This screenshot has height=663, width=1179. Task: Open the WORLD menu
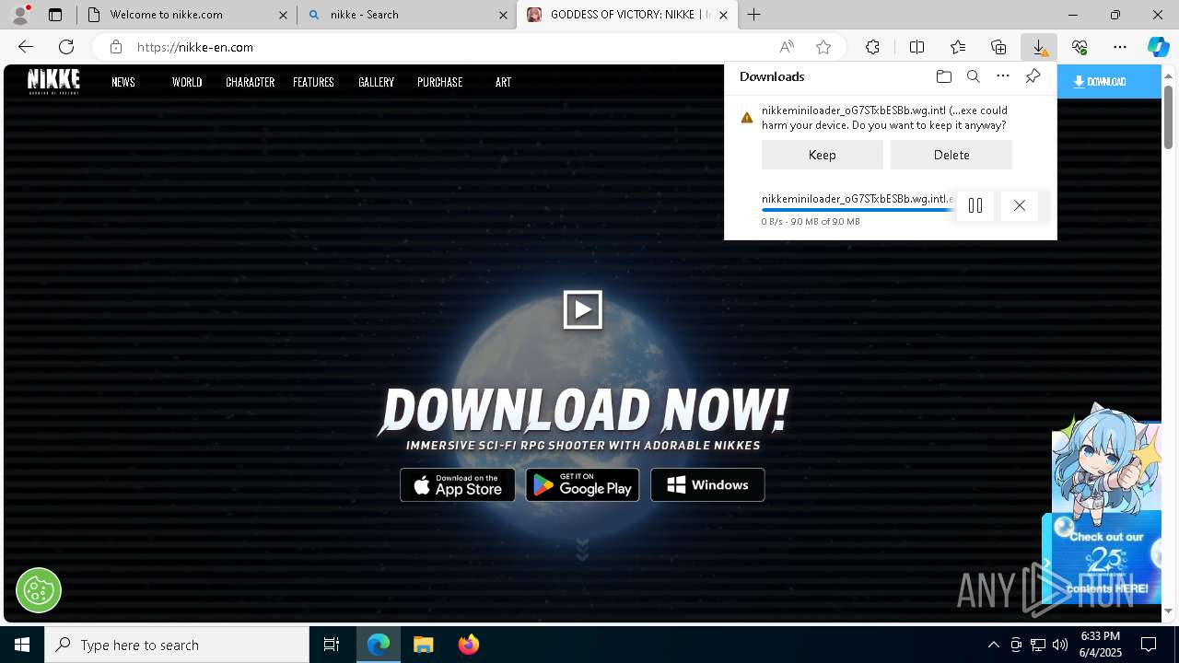(187, 82)
